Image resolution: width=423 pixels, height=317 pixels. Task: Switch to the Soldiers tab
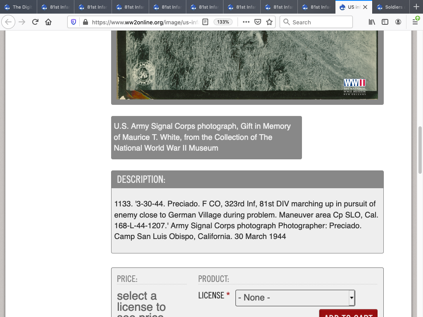[390, 7]
